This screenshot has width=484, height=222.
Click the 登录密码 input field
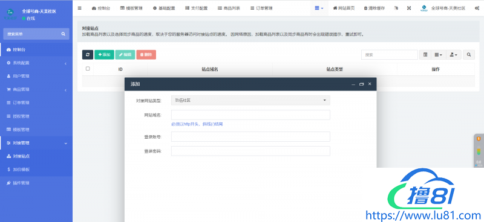(250, 151)
